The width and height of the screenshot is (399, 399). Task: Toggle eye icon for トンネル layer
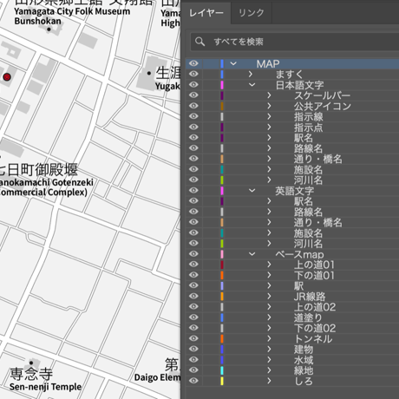pyautogui.click(x=193, y=338)
